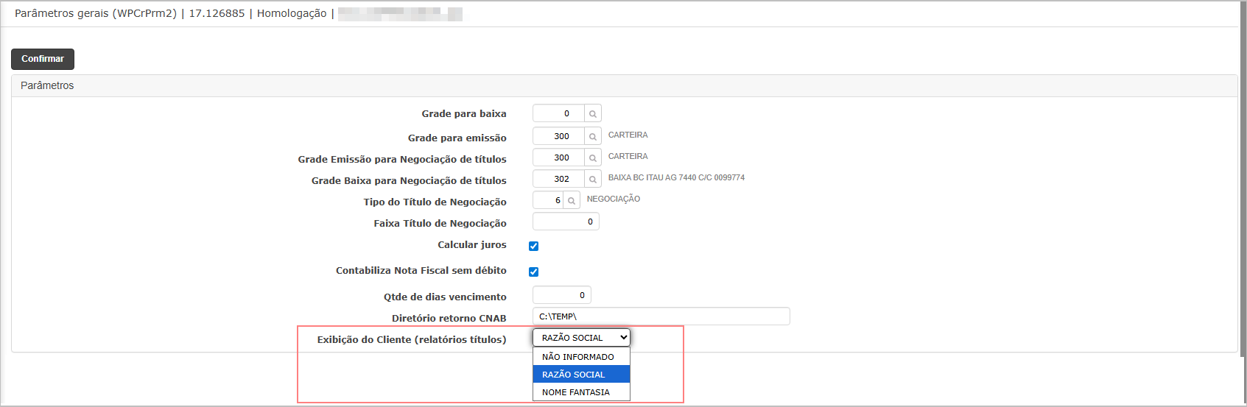Viewport: 1247px width, 407px height.
Task: Open lookup search for Grade para baixa
Action: click(x=593, y=114)
